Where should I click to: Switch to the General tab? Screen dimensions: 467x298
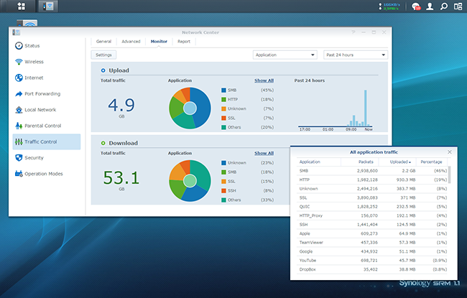pos(103,42)
